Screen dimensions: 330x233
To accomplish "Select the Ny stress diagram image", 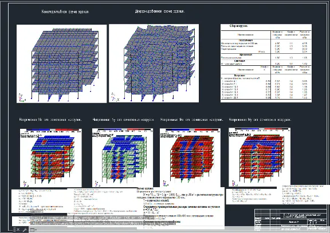I will [123, 157].
